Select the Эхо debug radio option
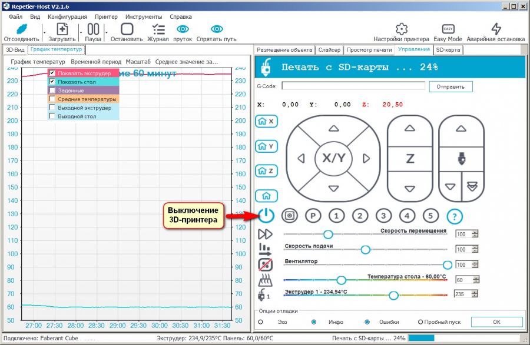Image resolution: width=530 pixels, height=345 pixels. (x=260, y=322)
